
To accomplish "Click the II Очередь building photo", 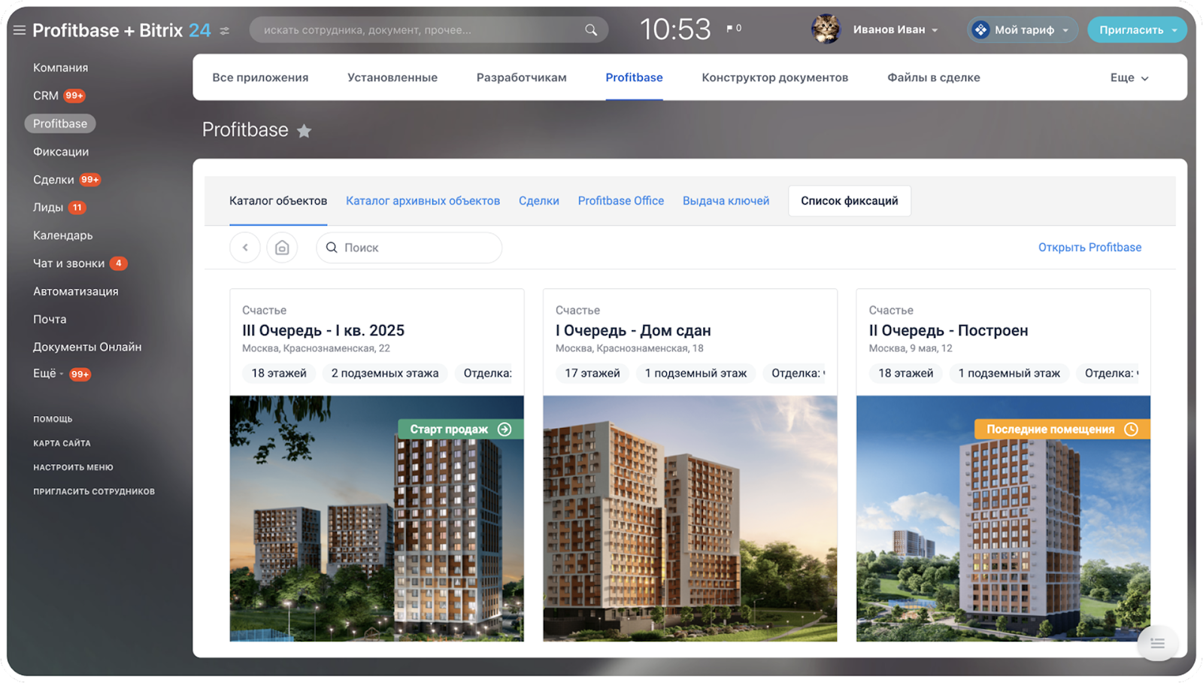I will 1003,519.
